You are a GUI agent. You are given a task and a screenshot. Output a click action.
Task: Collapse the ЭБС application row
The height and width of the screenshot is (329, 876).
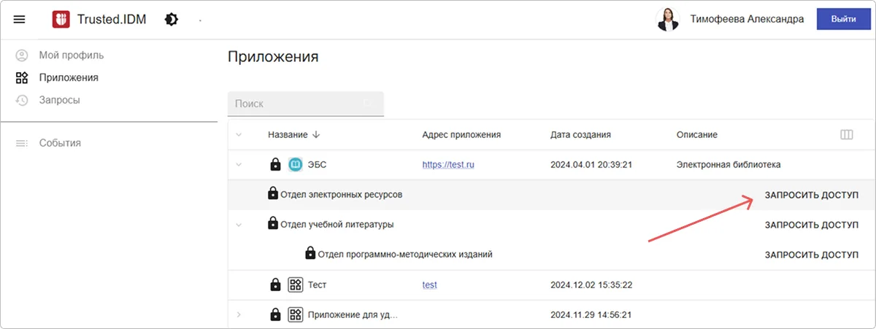tap(238, 165)
